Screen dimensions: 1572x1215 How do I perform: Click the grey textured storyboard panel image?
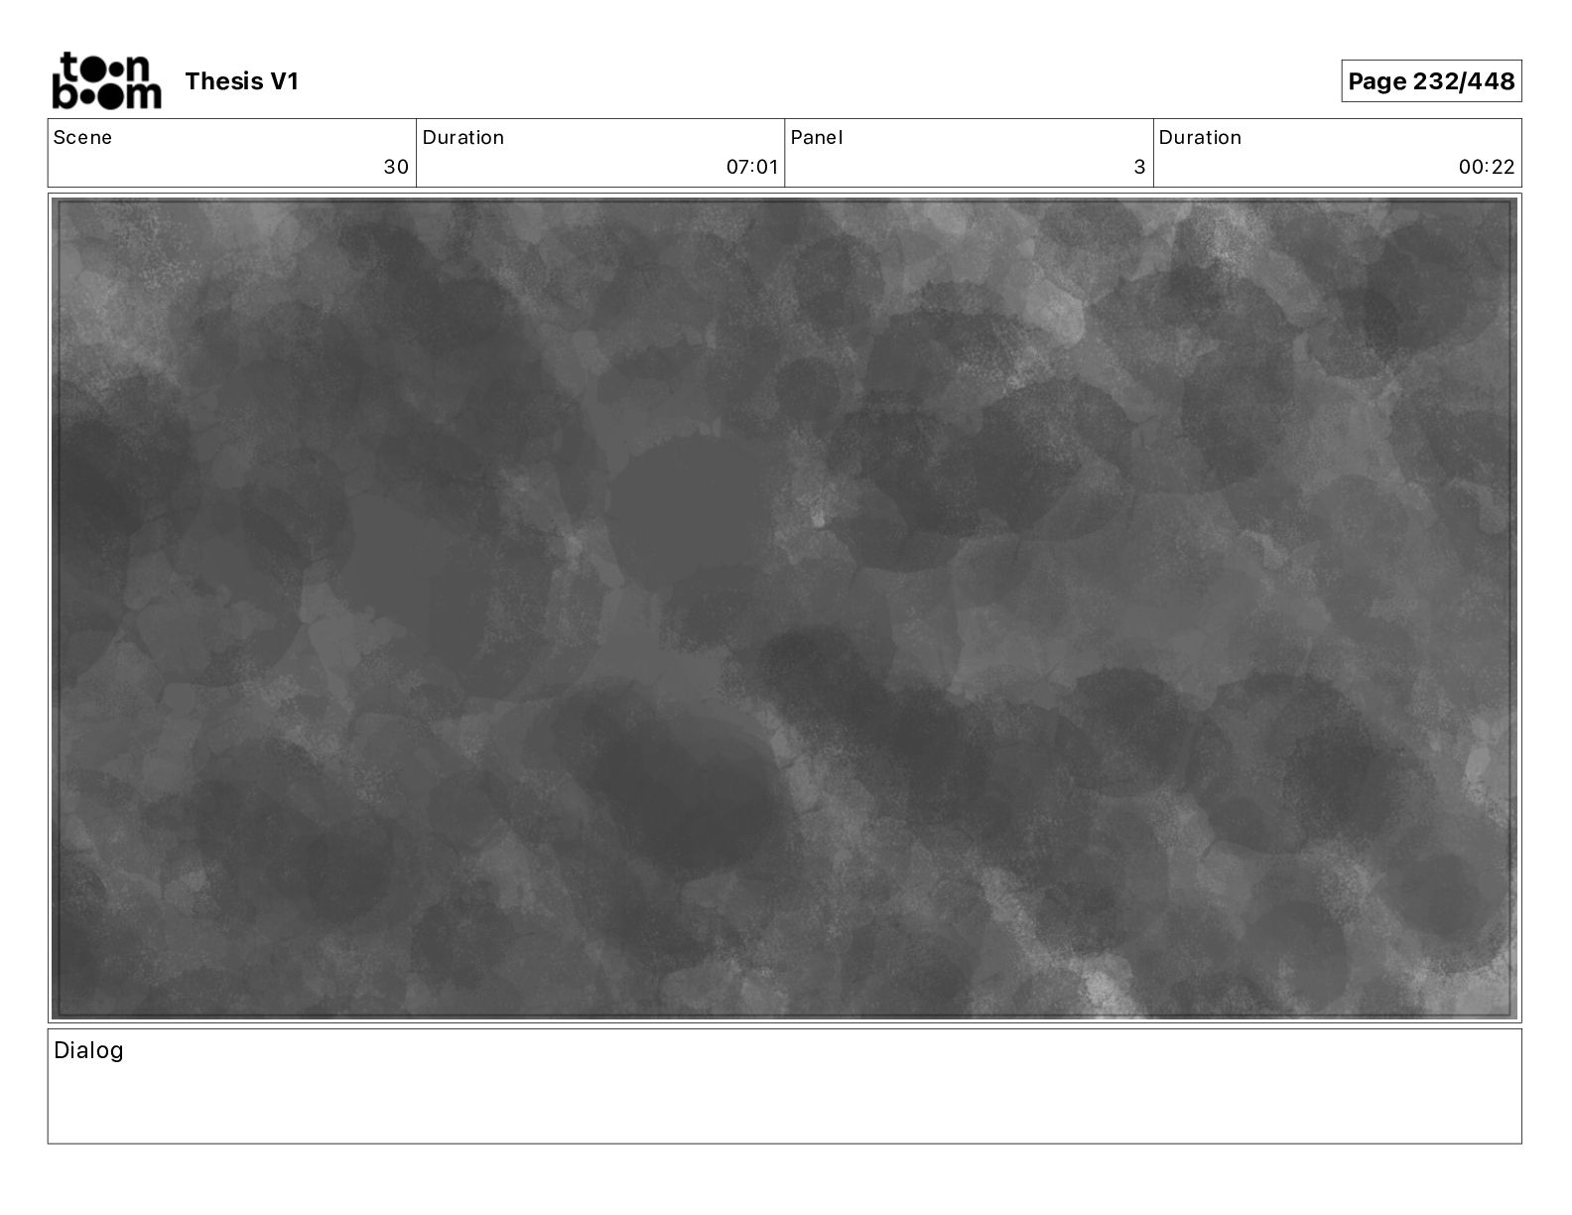(784, 608)
